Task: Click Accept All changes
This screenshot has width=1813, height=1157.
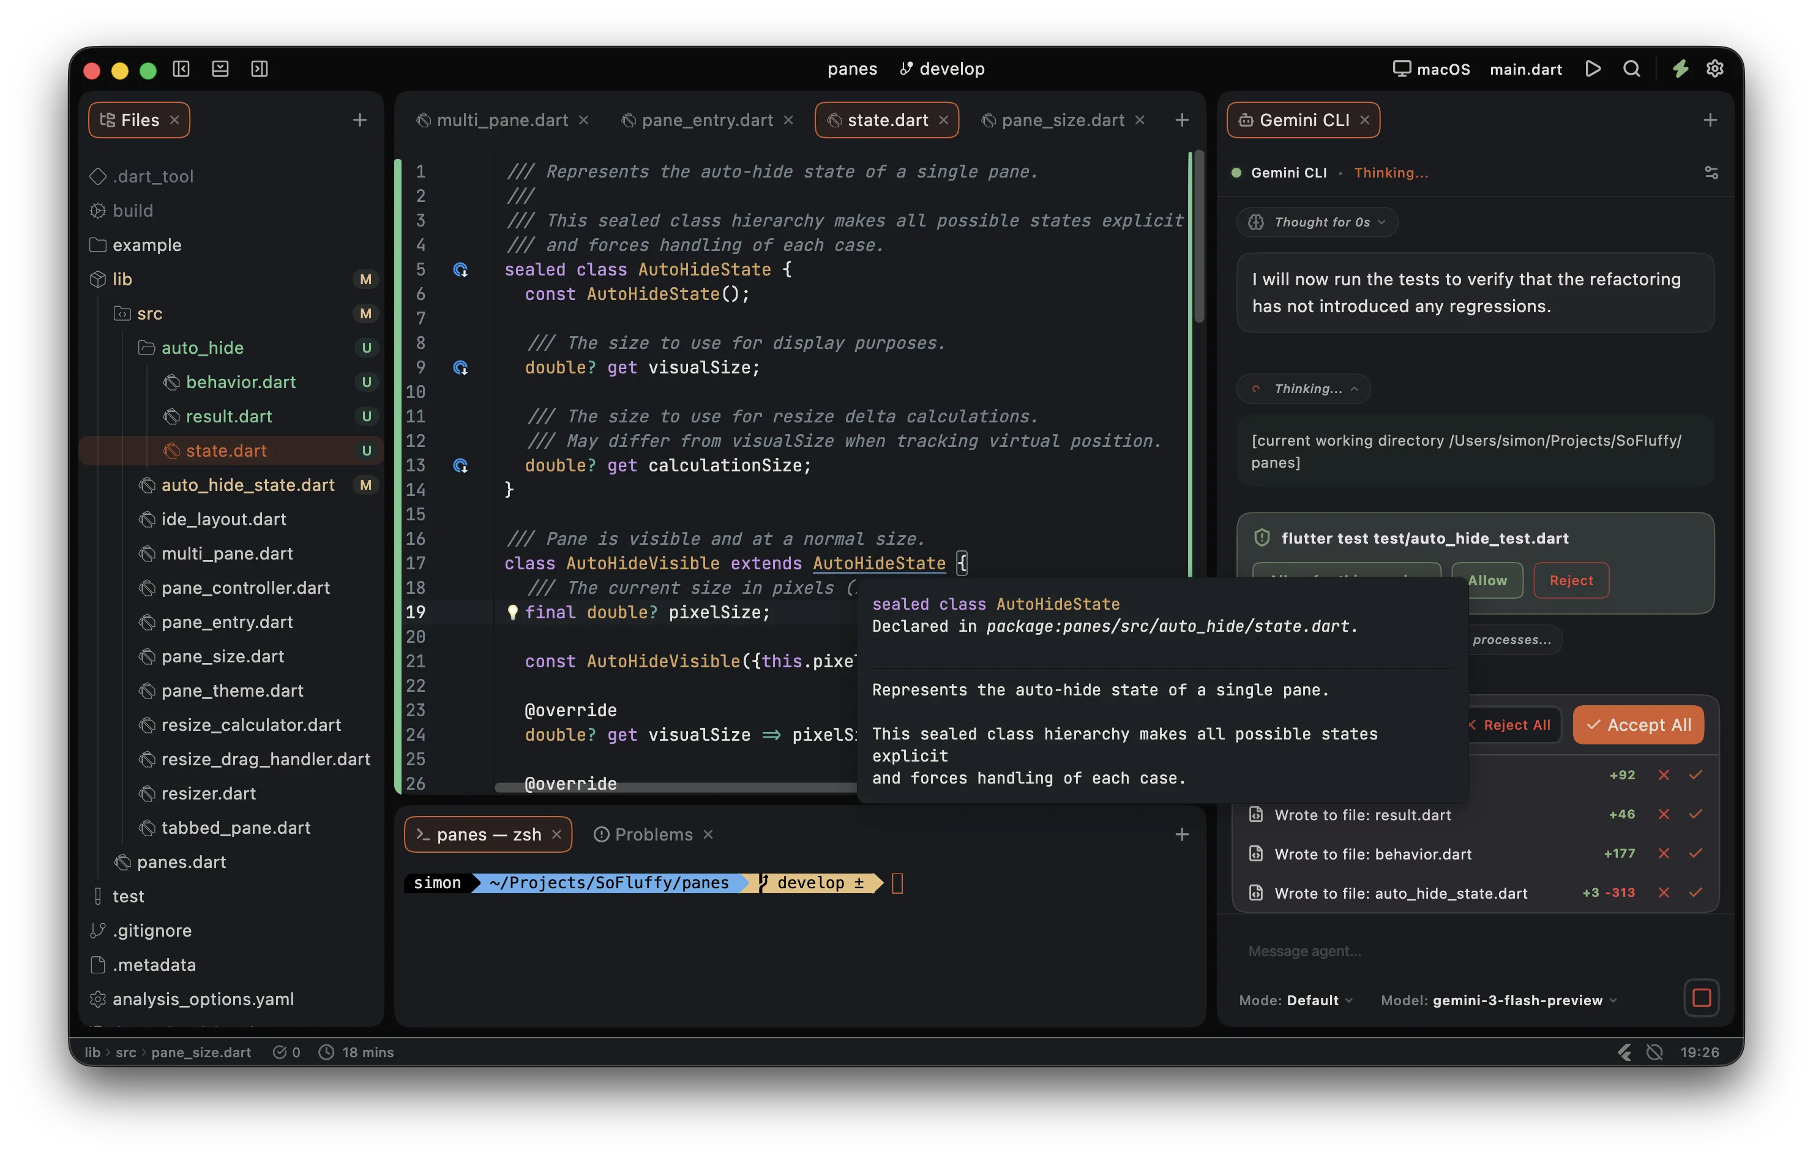Action: 1639,725
